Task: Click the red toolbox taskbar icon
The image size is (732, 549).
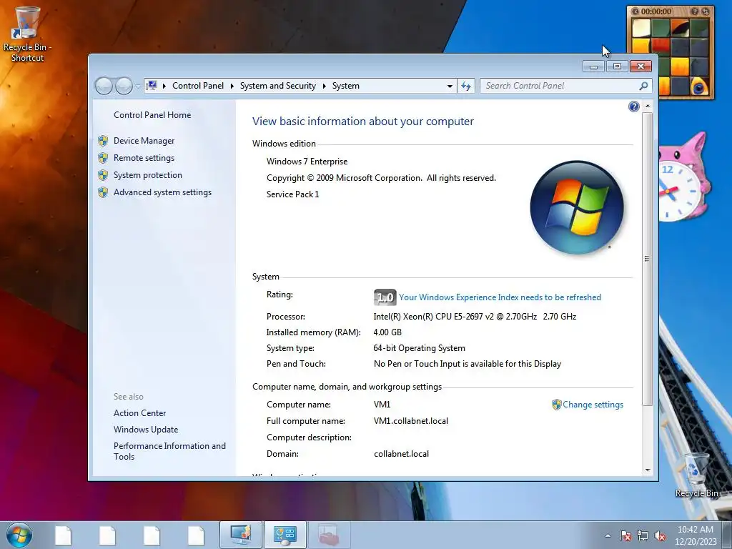Action: pyautogui.click(x=329, y=535)
